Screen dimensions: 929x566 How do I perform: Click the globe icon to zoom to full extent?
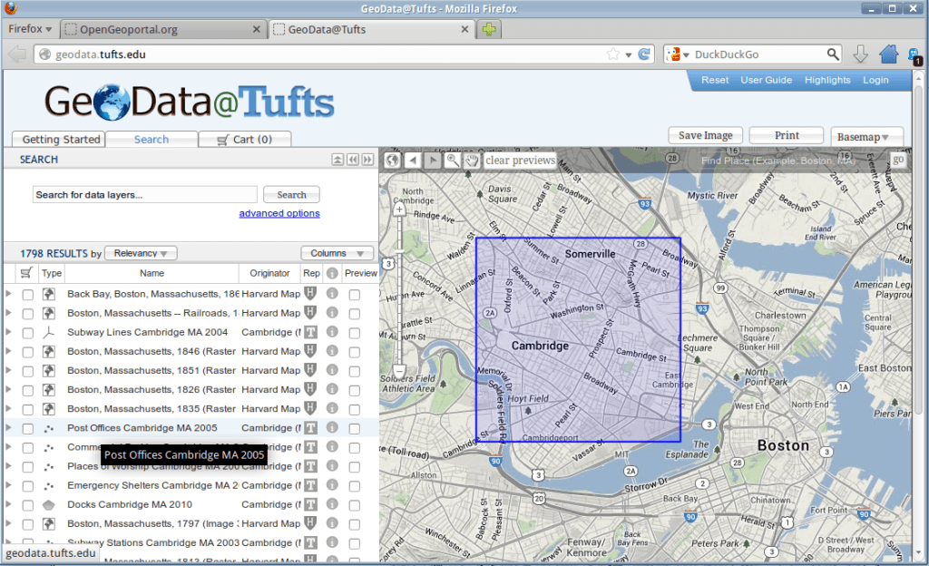coord(392,160)
